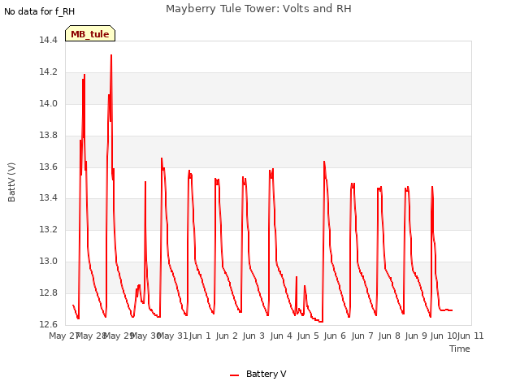Click the red Battery V legend line swatch
Screen dimensions: 520x390
235,375
